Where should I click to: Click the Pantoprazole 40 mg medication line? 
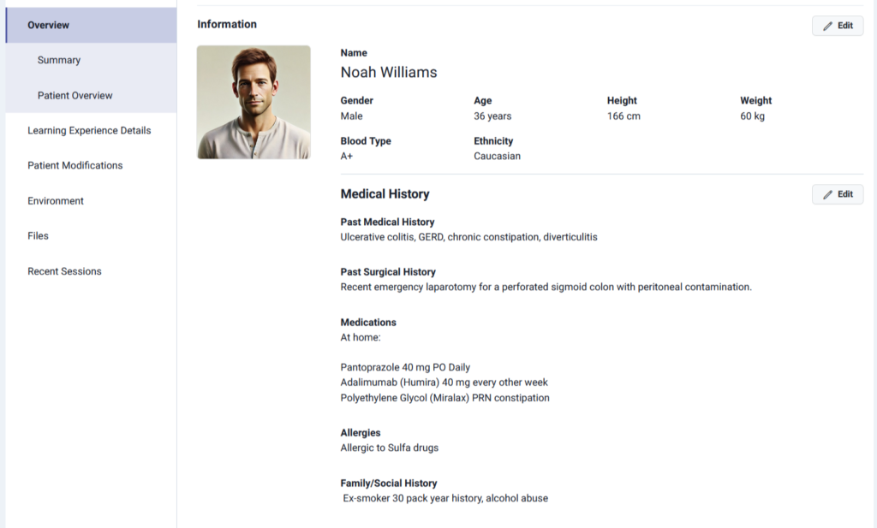(405, 367)
